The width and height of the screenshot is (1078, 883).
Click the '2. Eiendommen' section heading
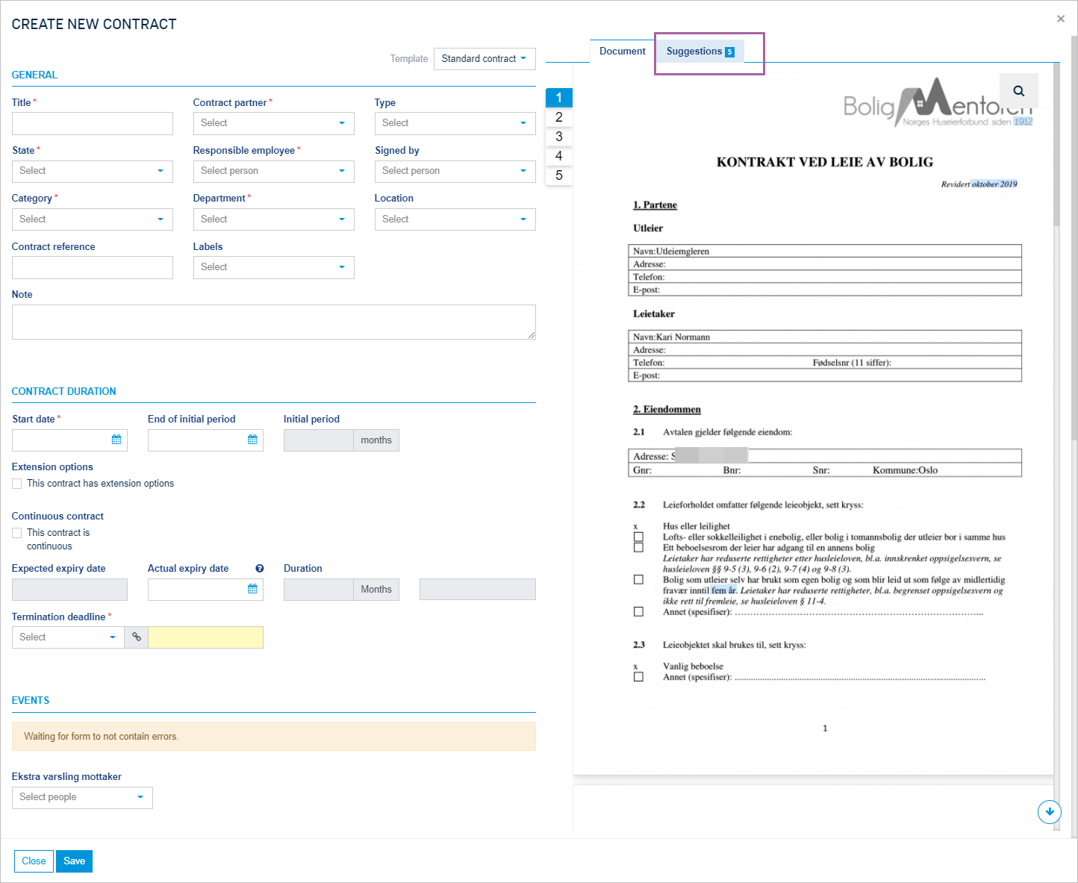pyautogui.click(x=667, y=409)
